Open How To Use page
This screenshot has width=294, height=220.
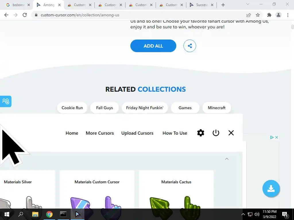pyautogui.click(x=175, y=133)
